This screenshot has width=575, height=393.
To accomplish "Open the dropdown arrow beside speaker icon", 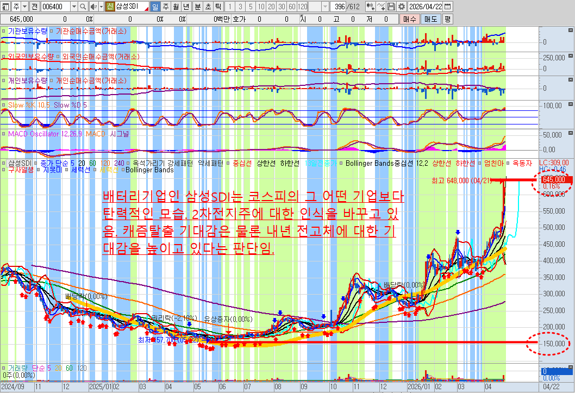I will tap(101, 7).
